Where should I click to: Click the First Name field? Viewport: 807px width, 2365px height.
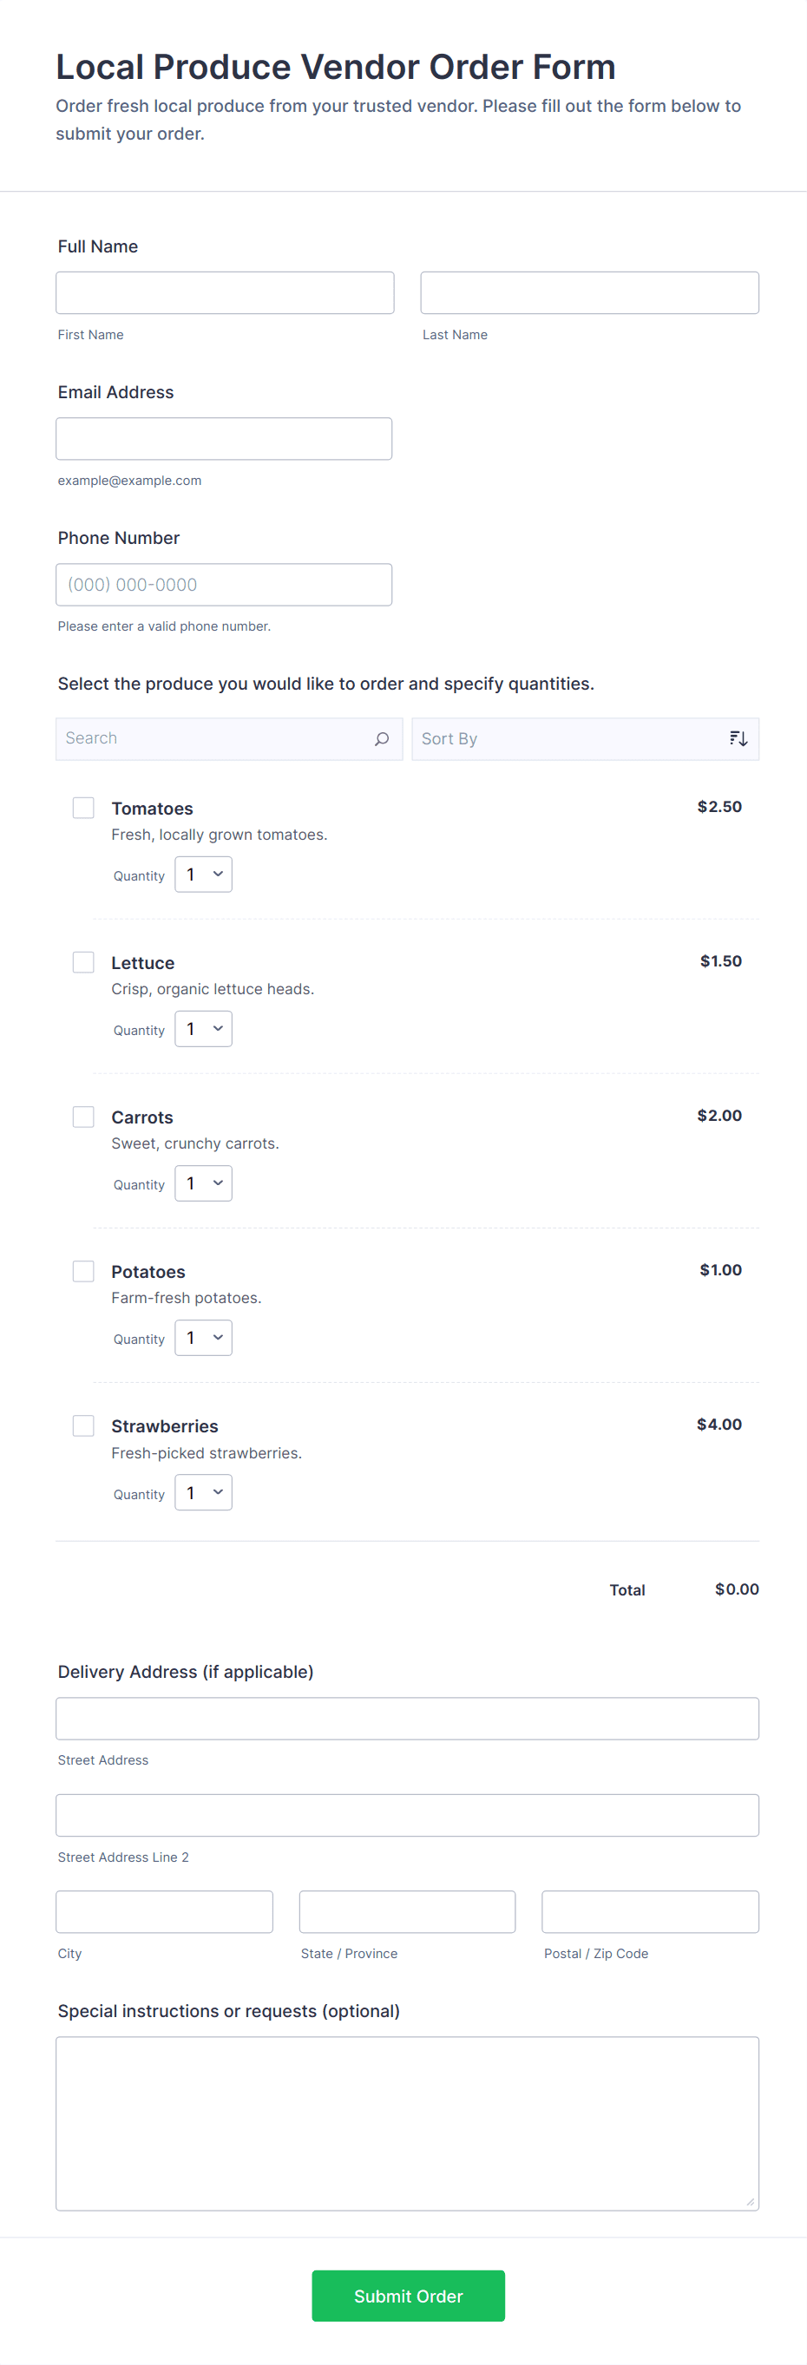point(225,293)
